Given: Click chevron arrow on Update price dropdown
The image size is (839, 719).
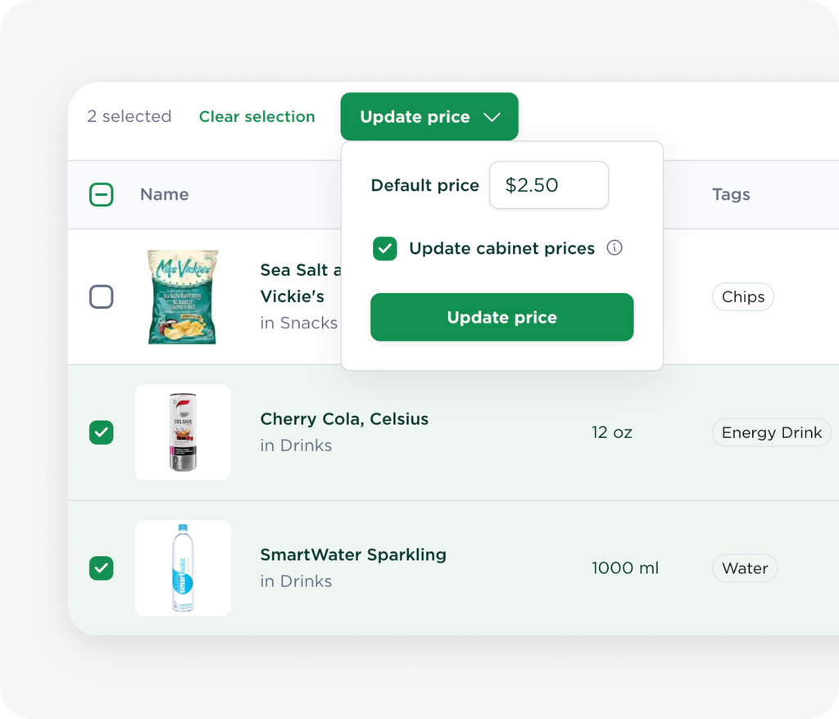Looking at the screenshot, I should click(x=492, y=117).
